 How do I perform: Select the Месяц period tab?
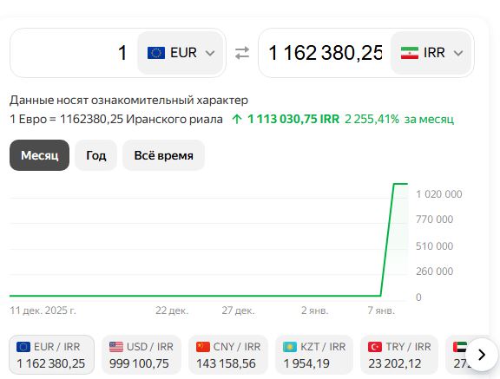(40, 155)
